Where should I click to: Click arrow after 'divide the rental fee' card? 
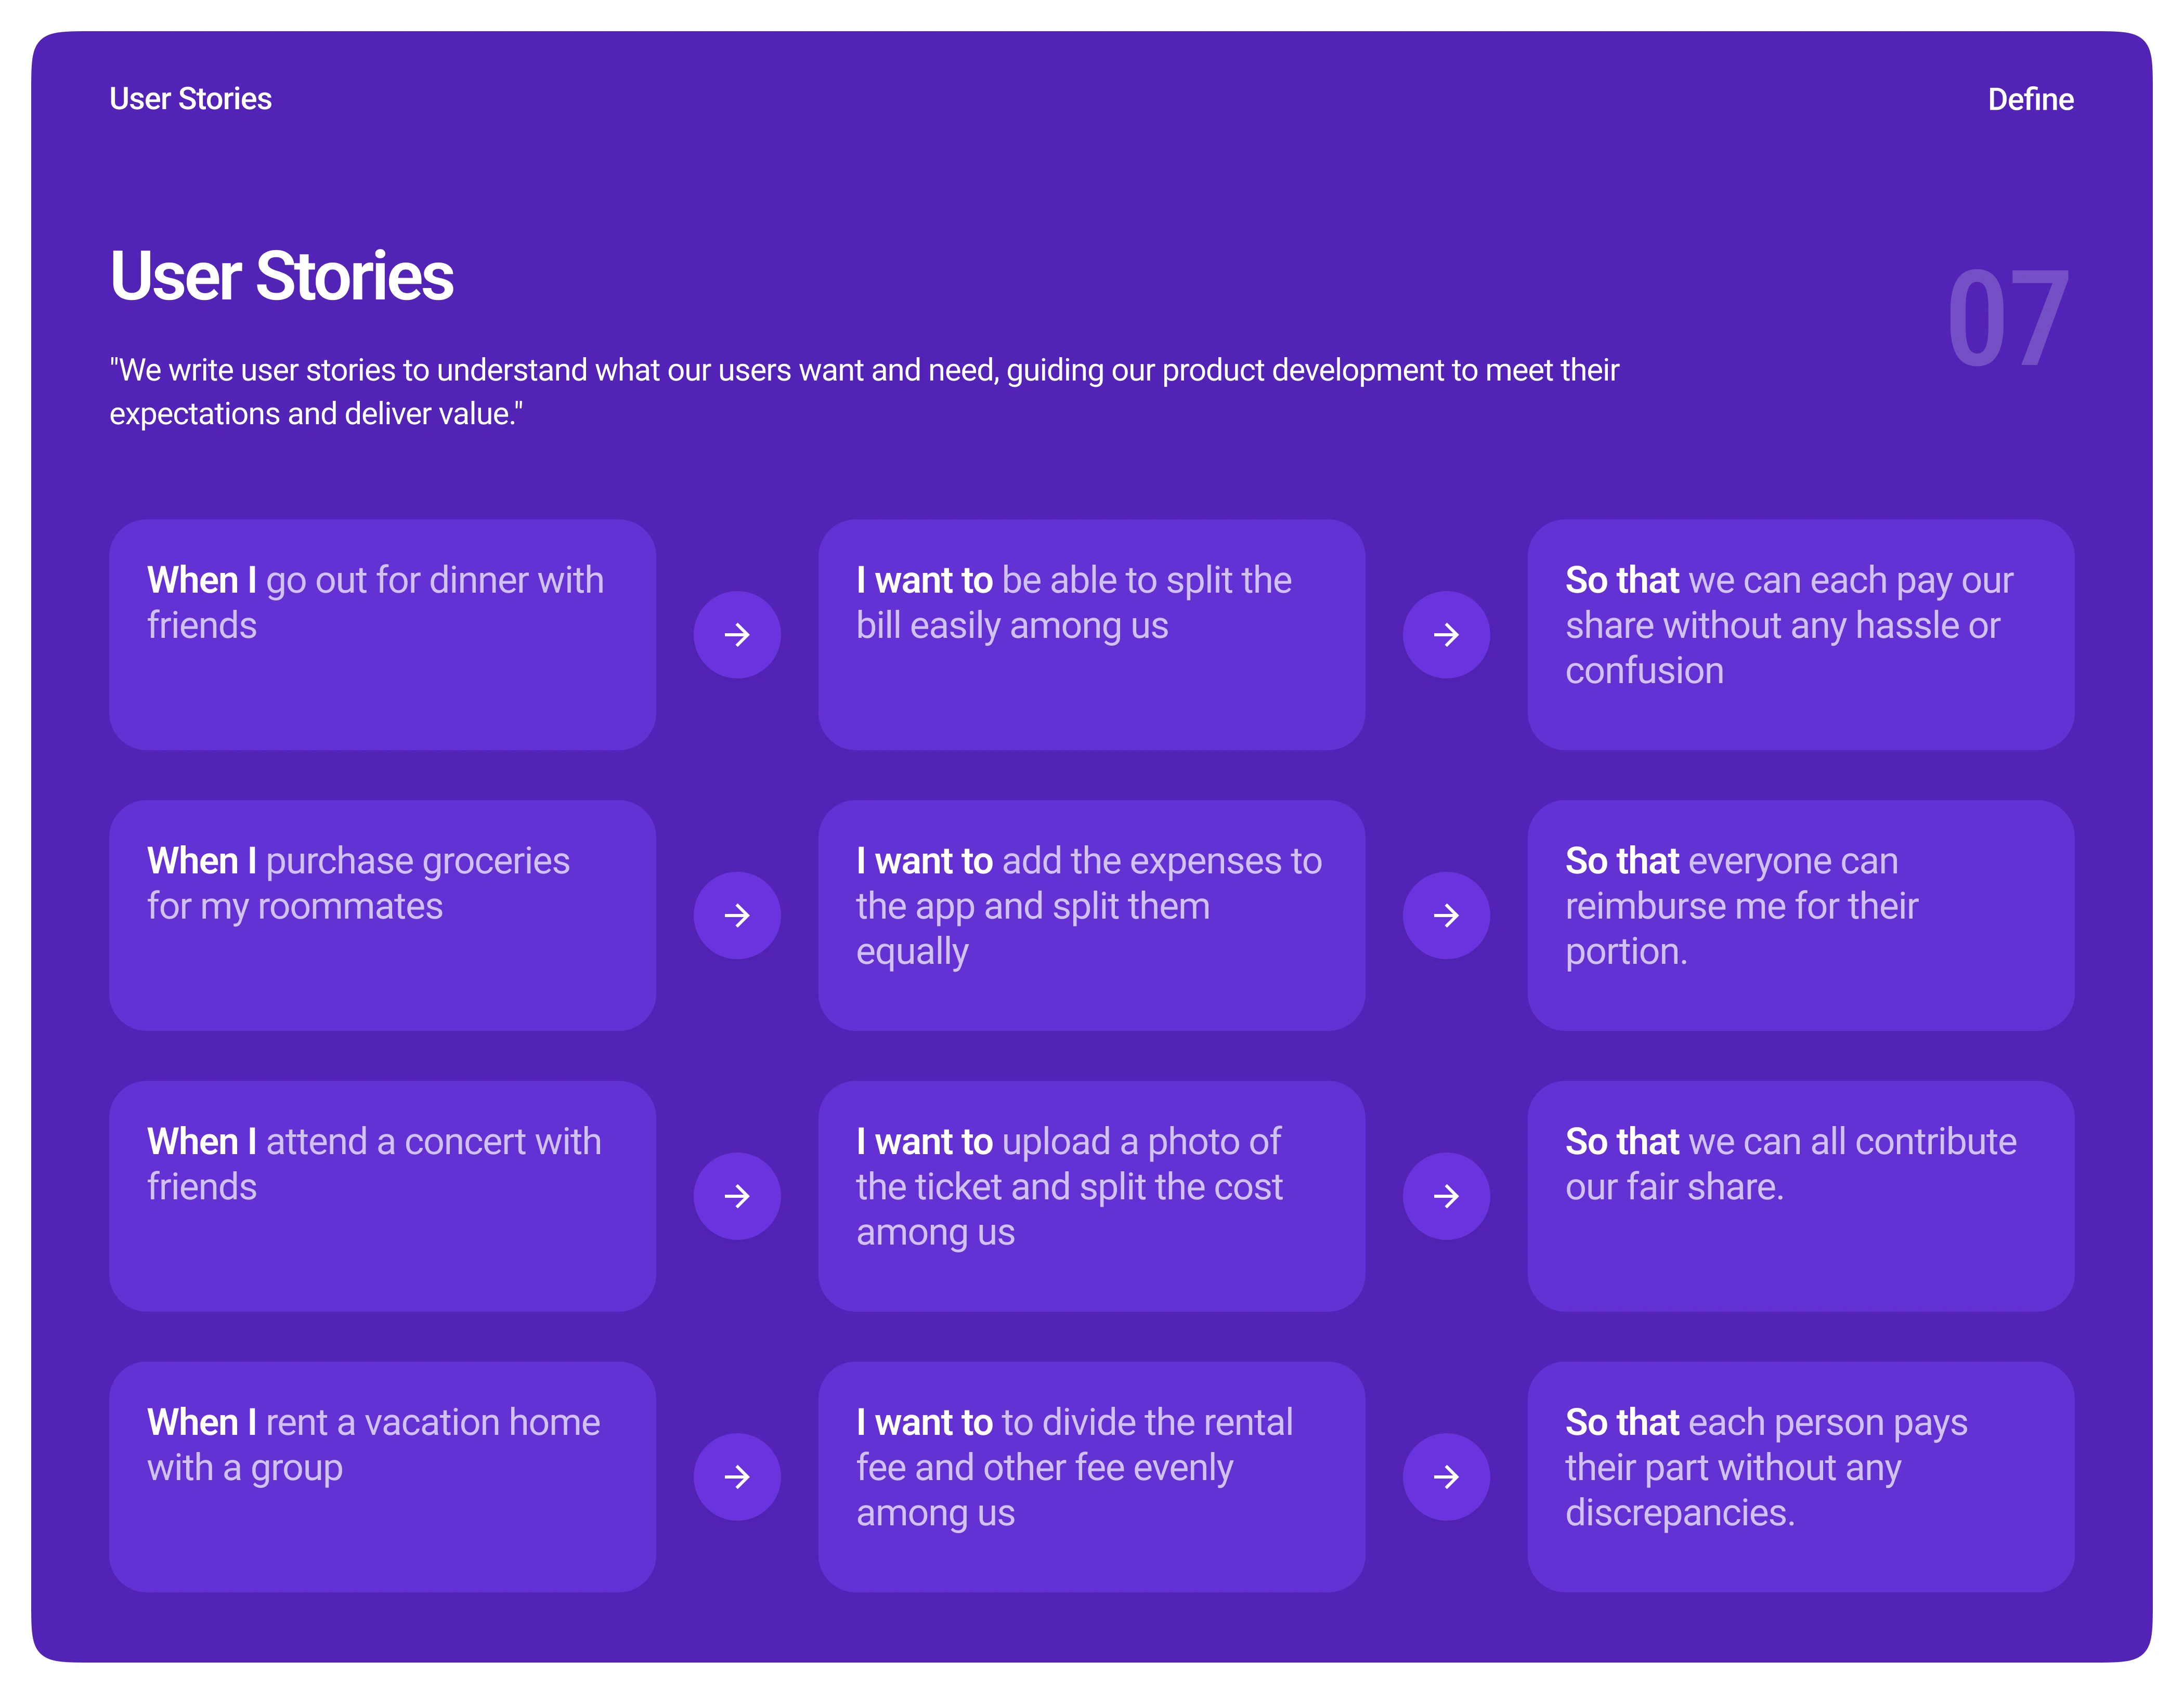pyautogui.click(x=1446, y=1477)
